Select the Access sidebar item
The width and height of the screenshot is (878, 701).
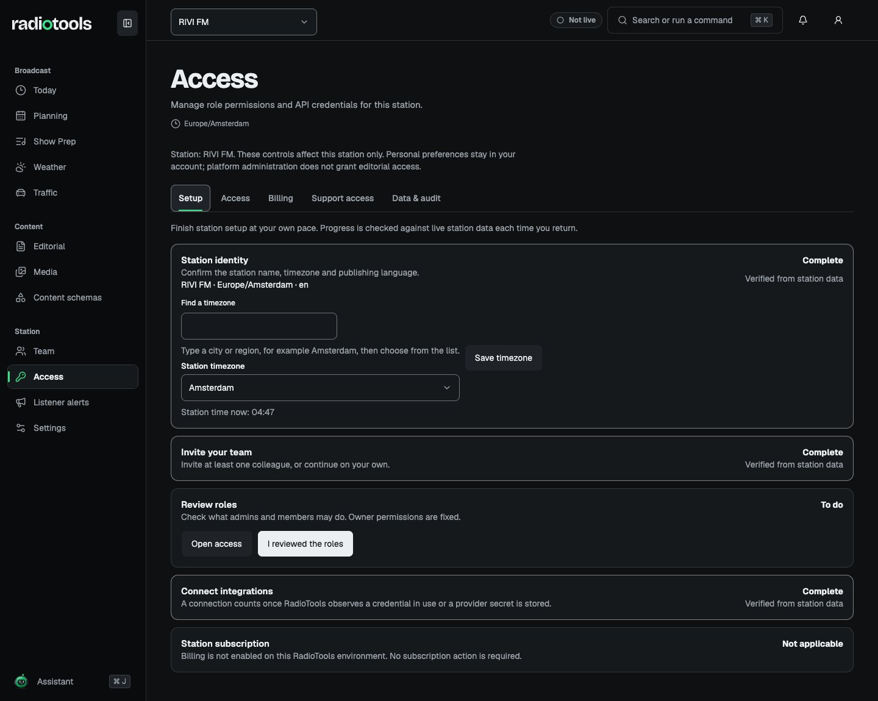click(73, 377)
